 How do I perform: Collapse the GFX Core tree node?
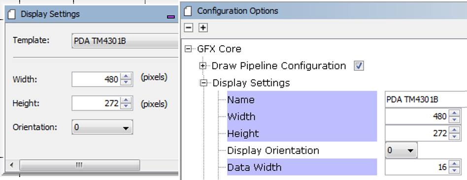click(188, 49)
